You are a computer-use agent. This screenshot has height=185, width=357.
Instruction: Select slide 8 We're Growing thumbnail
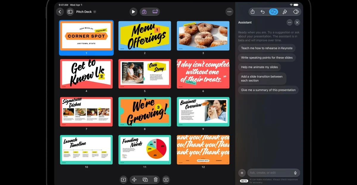145,112
